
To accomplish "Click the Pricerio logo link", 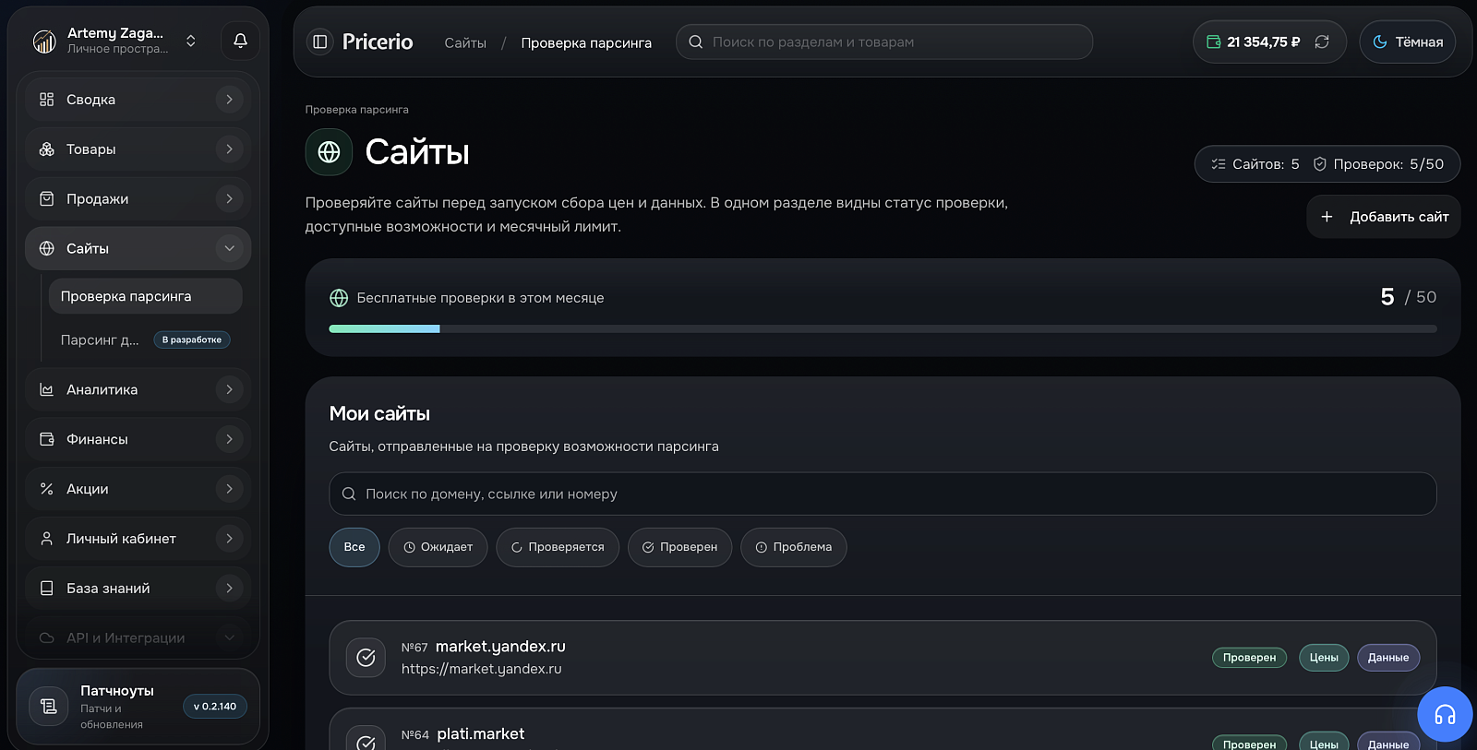I will 378,42.
